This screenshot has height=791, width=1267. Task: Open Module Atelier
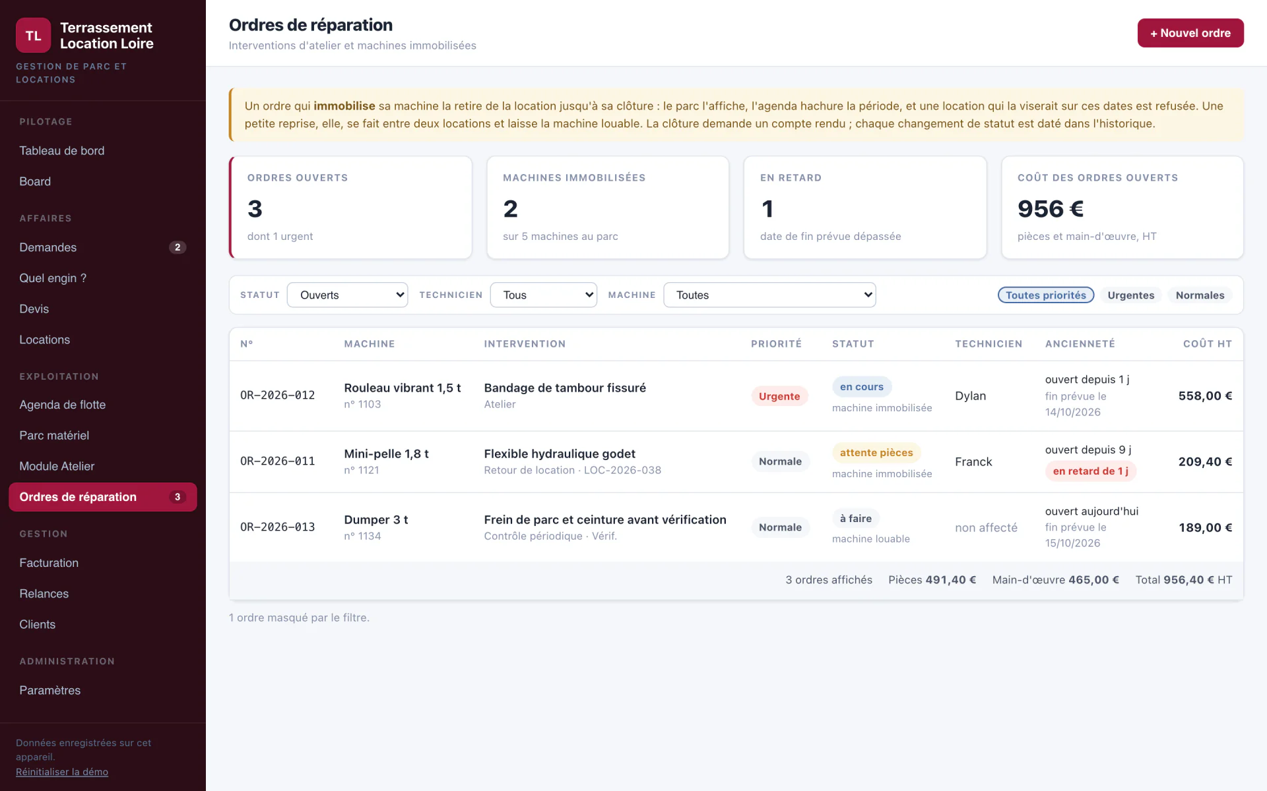[103, 466]
